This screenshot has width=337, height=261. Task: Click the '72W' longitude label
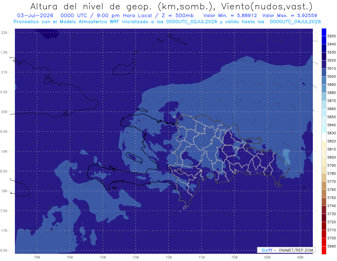coord(168,257)
